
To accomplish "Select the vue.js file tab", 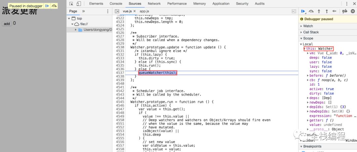I will [127, 11].
